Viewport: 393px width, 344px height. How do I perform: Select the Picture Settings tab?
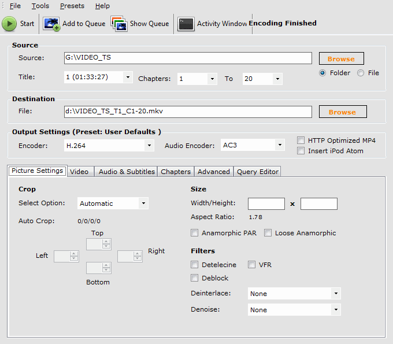click(38, 171)
